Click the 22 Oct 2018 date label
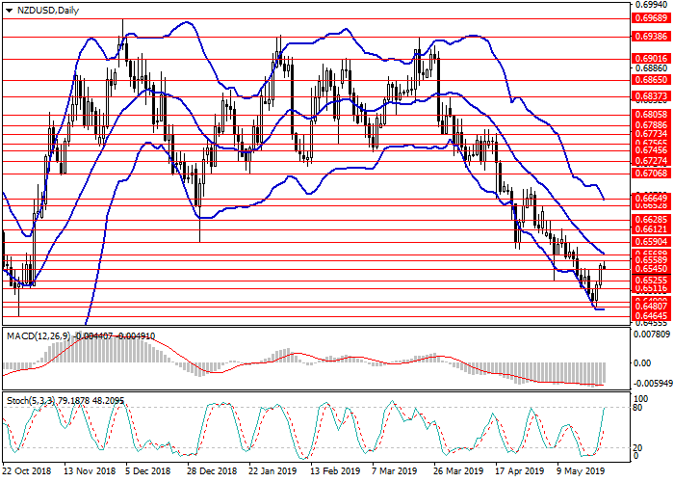Screen dimensions: 674x482 pos(25,472)
